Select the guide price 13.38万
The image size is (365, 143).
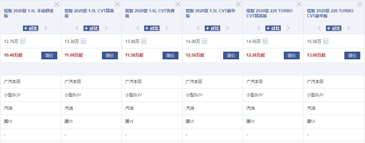click(72, 41)
